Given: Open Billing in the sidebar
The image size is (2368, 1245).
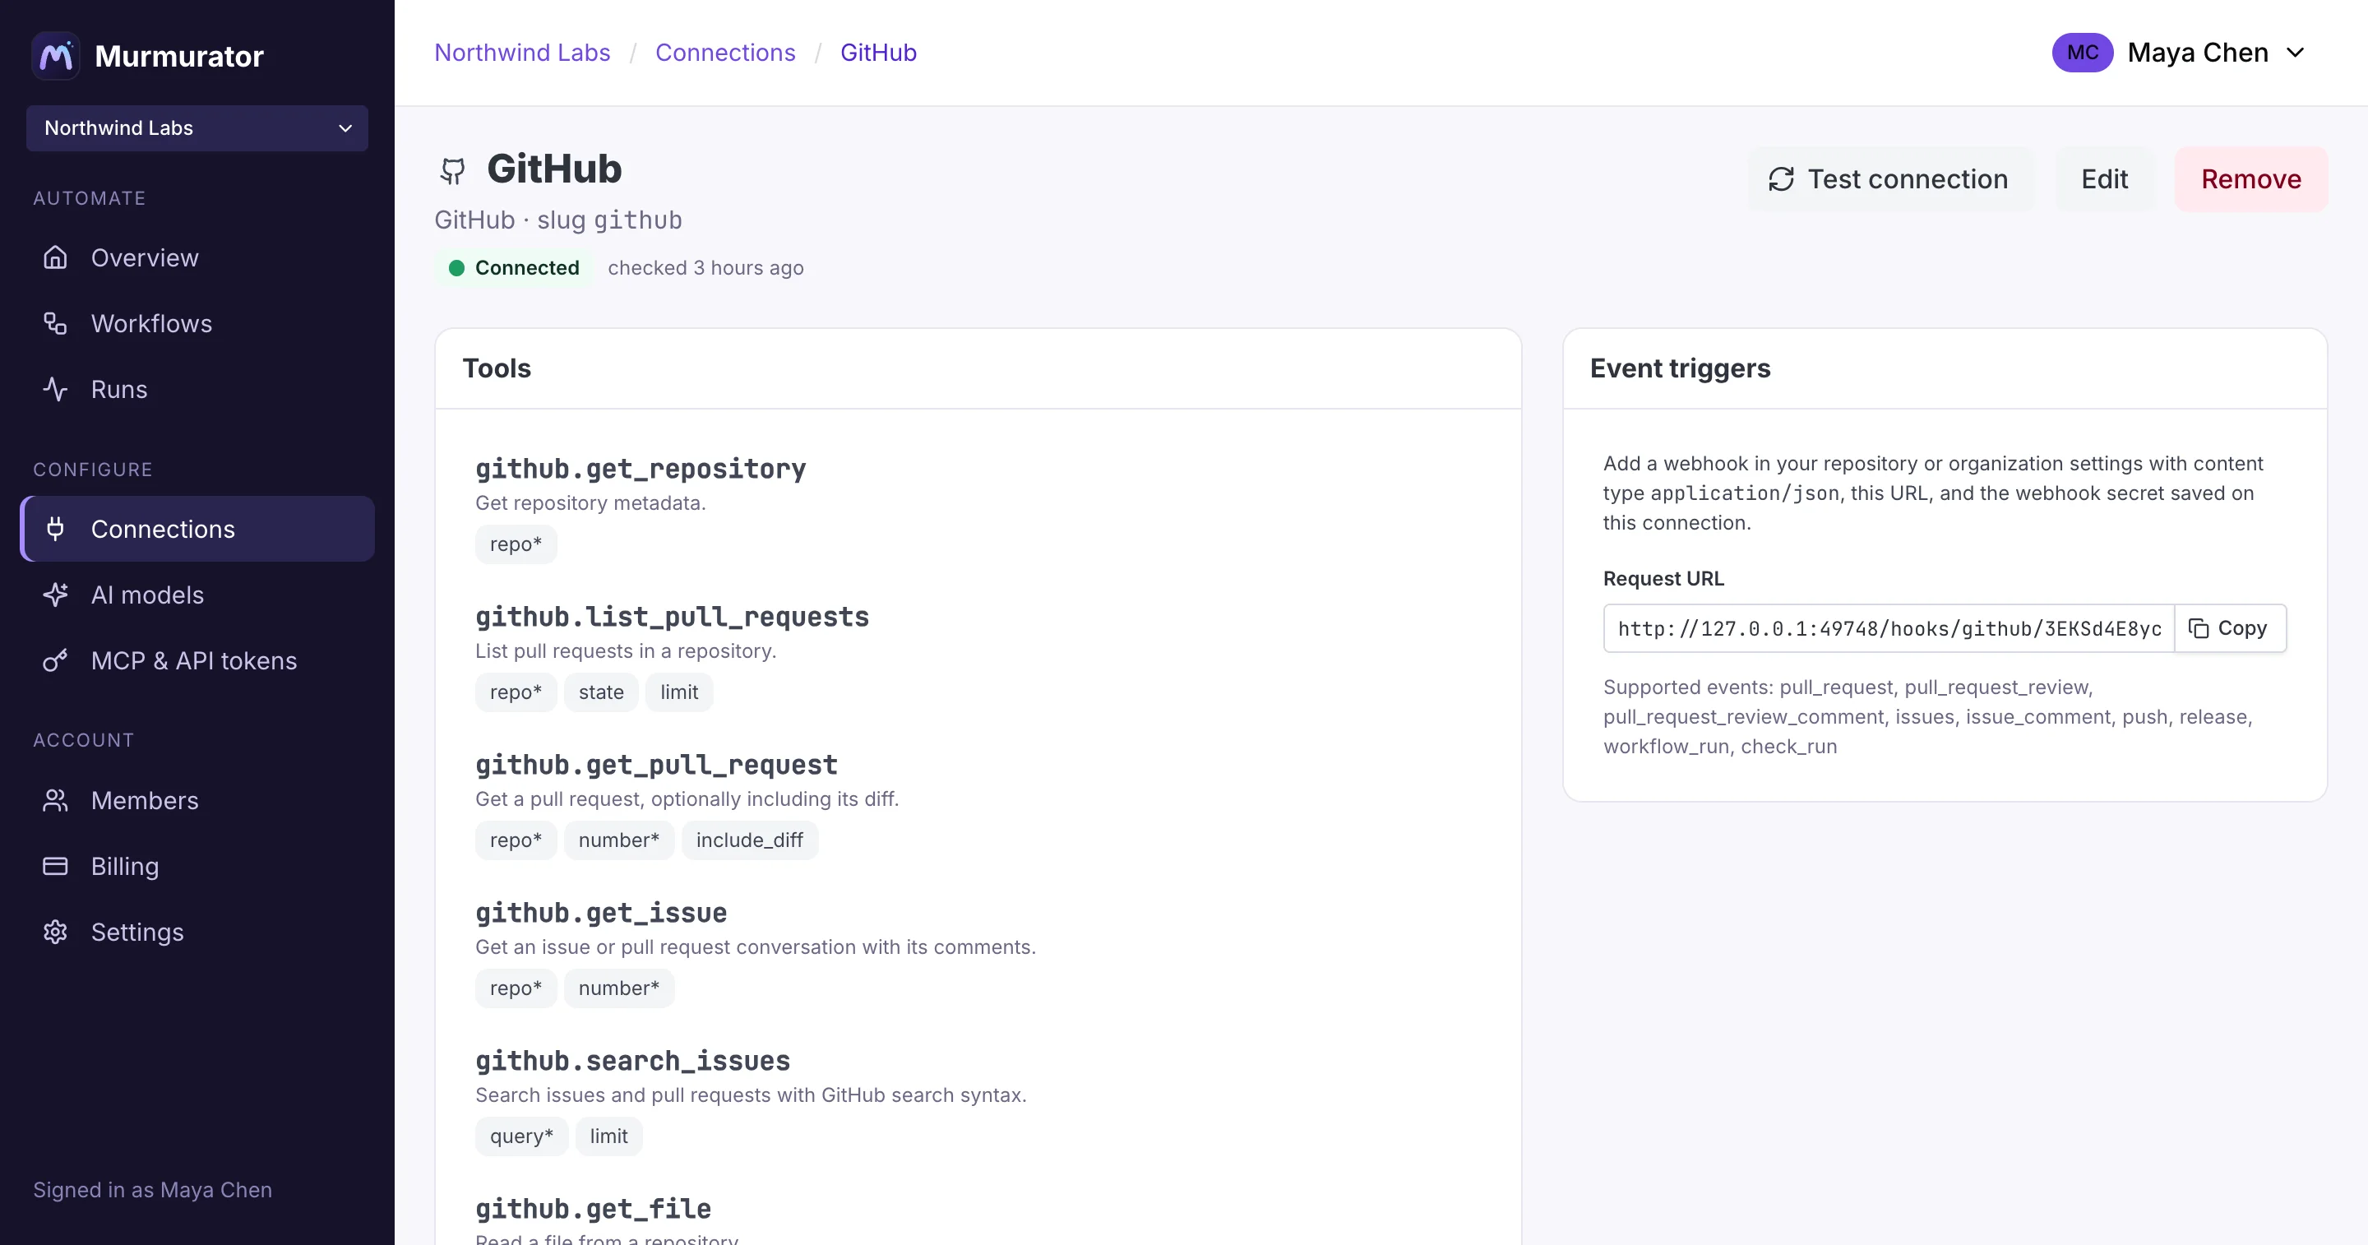Looking at the screenshot, I should (x=197, y=866).
